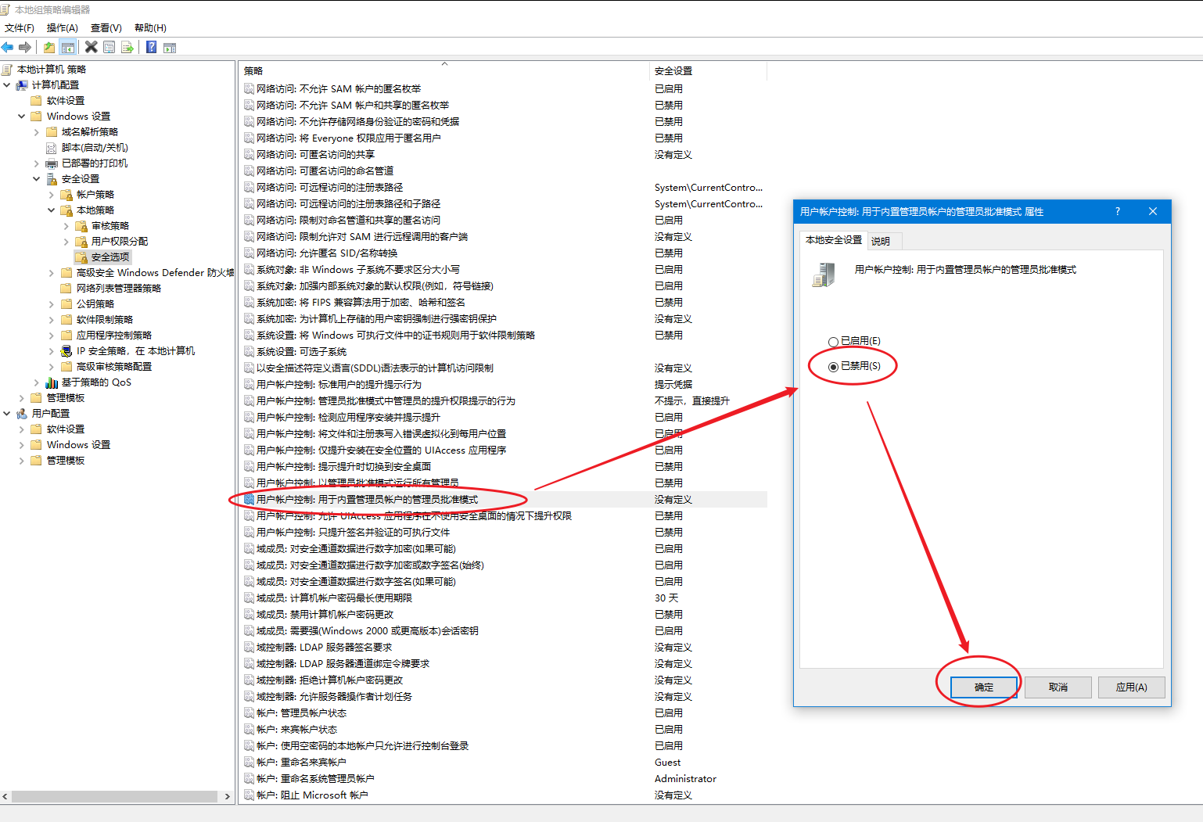Toggle the Show/Hide action pane icon
The width and height of the screenshot is (1203, 822).
(x=170, y=47)
